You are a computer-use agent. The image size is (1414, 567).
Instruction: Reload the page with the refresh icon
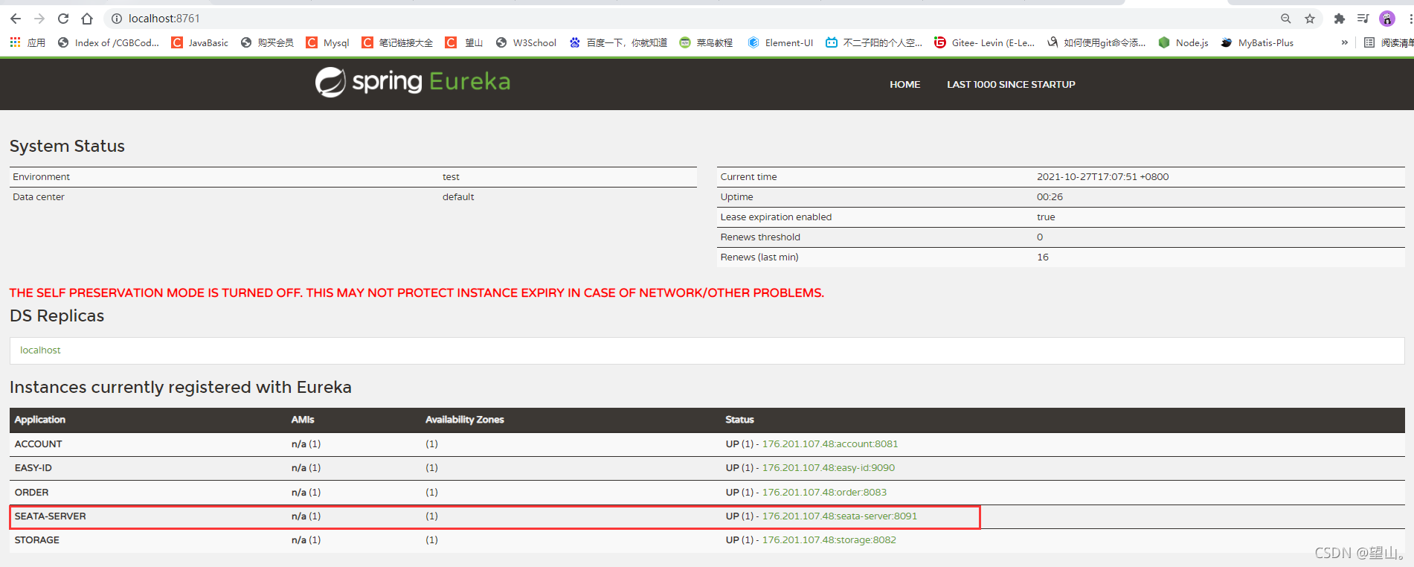pyautogui.click(x=63, y=19)
